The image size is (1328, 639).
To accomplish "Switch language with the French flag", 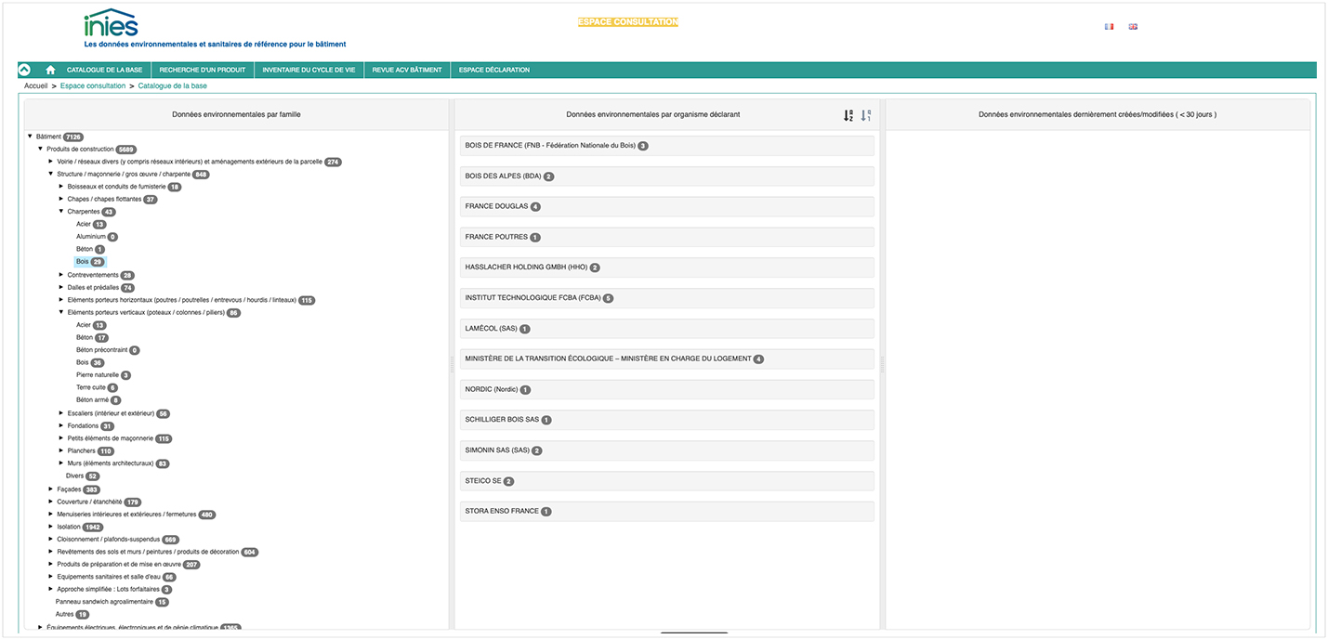I will point(1109,26).
